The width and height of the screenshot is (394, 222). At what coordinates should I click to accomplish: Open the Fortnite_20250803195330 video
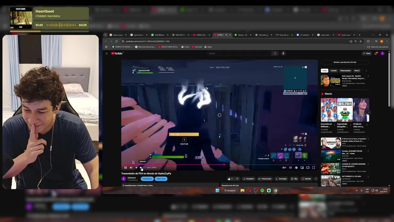pyautogui.click(x=331, y=156)
